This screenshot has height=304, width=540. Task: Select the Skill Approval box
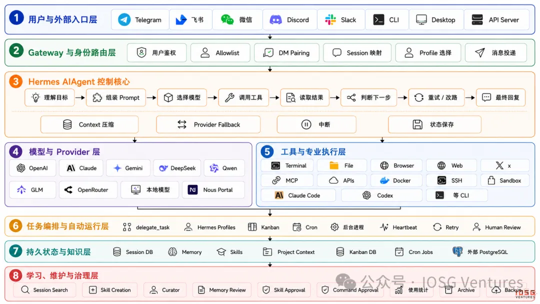click(284, 290)
